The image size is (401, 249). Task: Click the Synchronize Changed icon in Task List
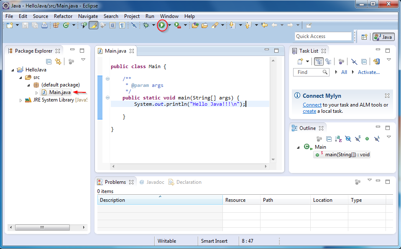pos(376,61)
